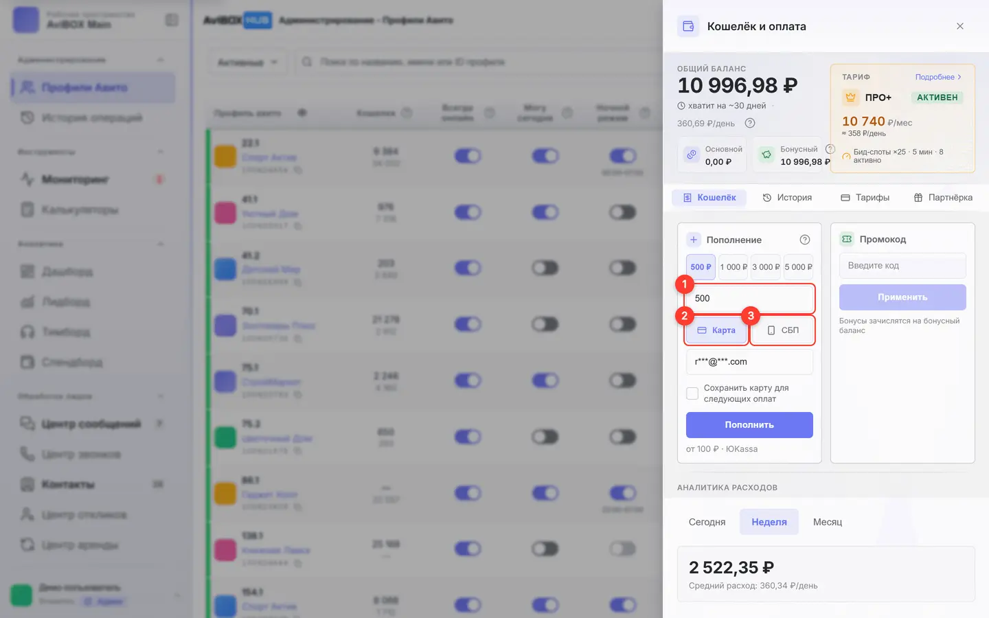Click the gift icon on Бонусный card
Viewport: 989px width, 618px height.
click(766, 155)
